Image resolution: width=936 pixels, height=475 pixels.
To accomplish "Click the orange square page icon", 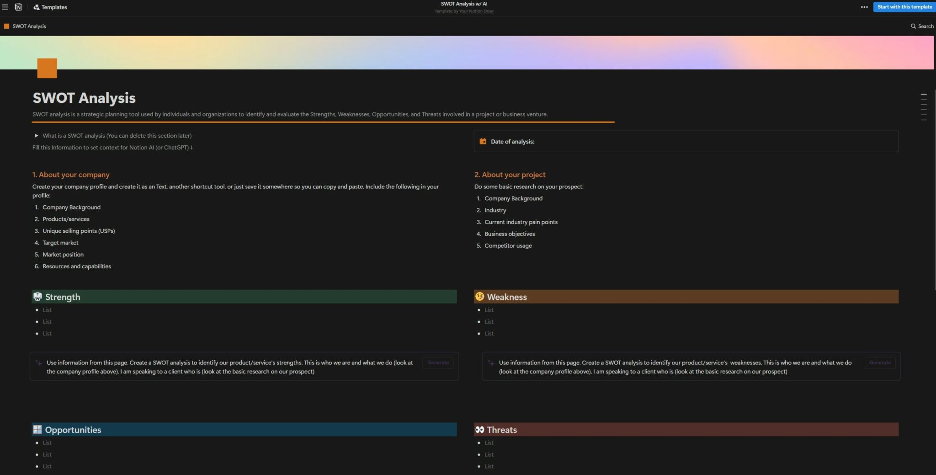I will coord(47,68).
